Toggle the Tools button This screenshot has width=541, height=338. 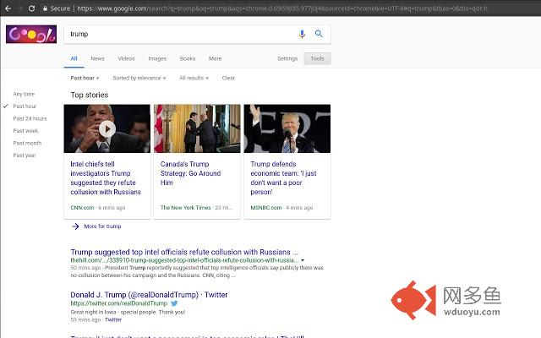tap(318, 58)
